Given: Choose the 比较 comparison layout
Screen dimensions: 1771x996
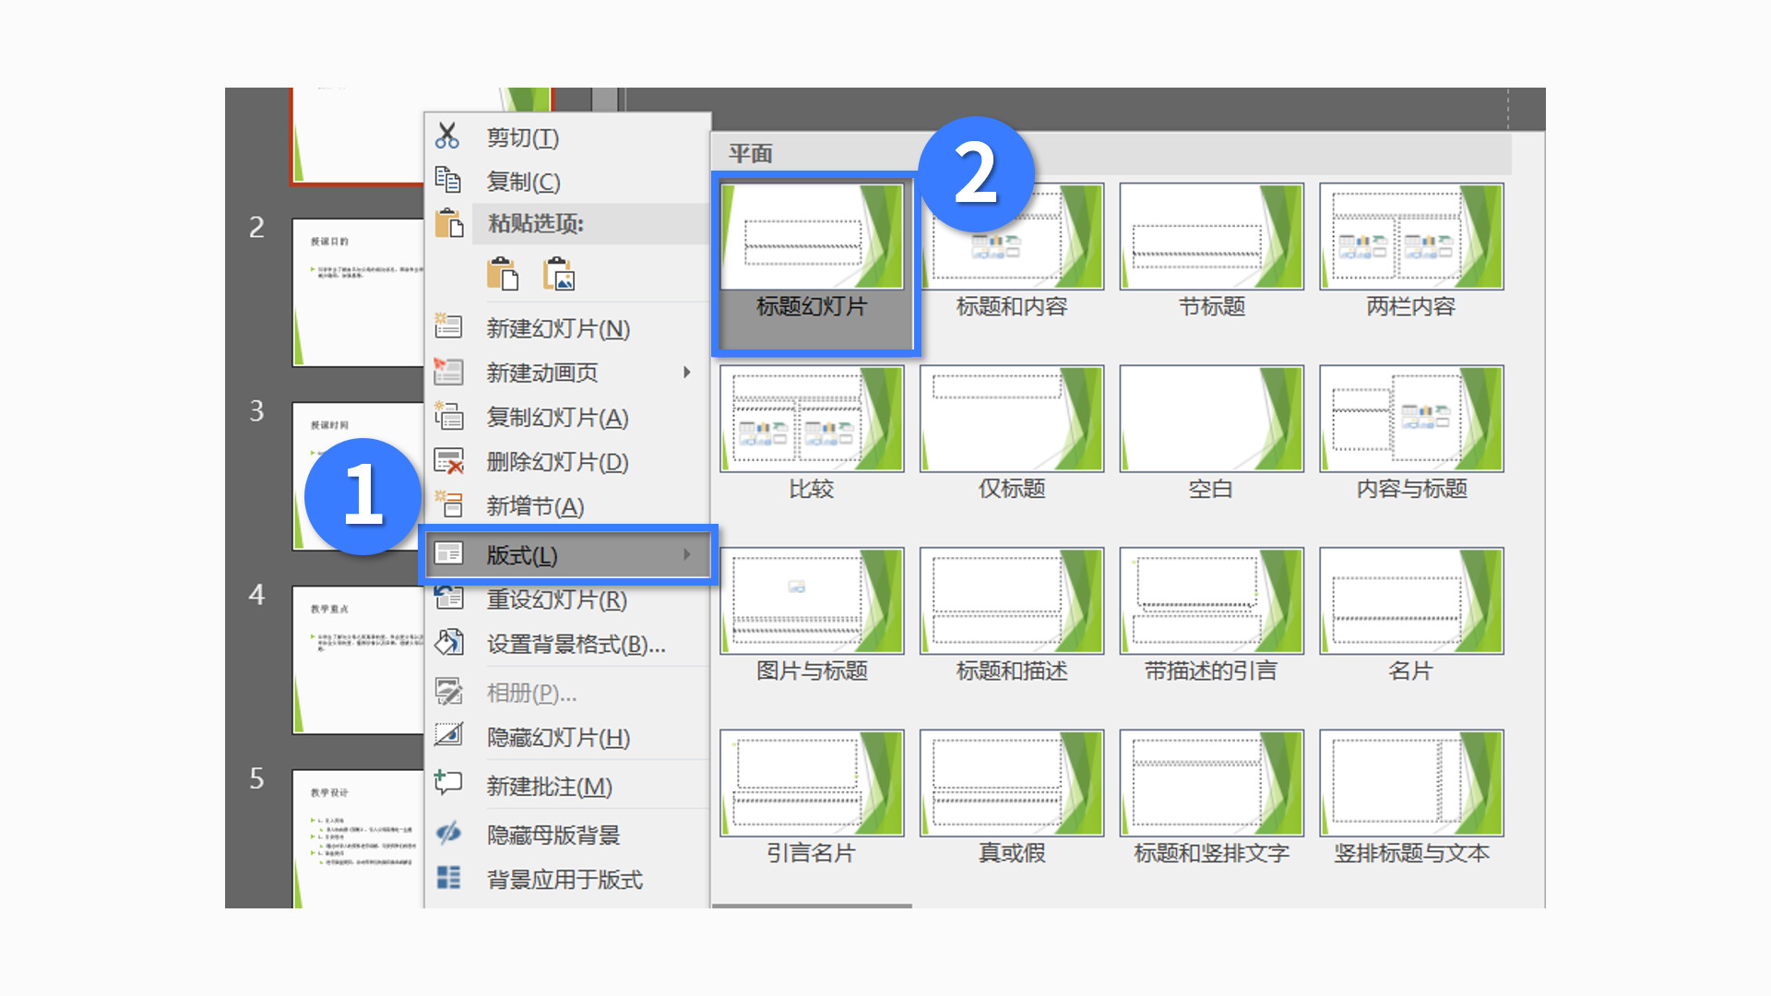Looking at the screenshot, I should [x=812, y=420].
